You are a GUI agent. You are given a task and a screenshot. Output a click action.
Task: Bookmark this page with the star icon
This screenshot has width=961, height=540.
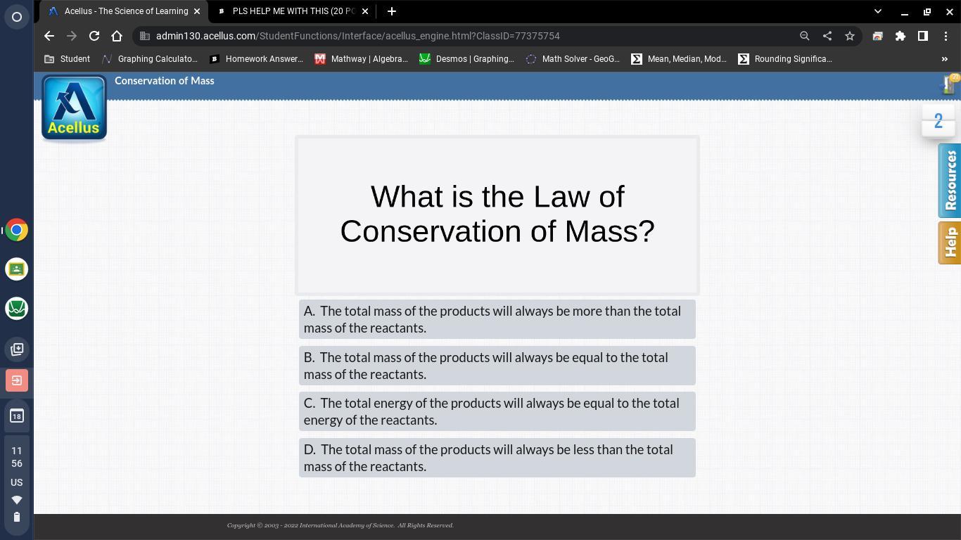click(850, 36)
